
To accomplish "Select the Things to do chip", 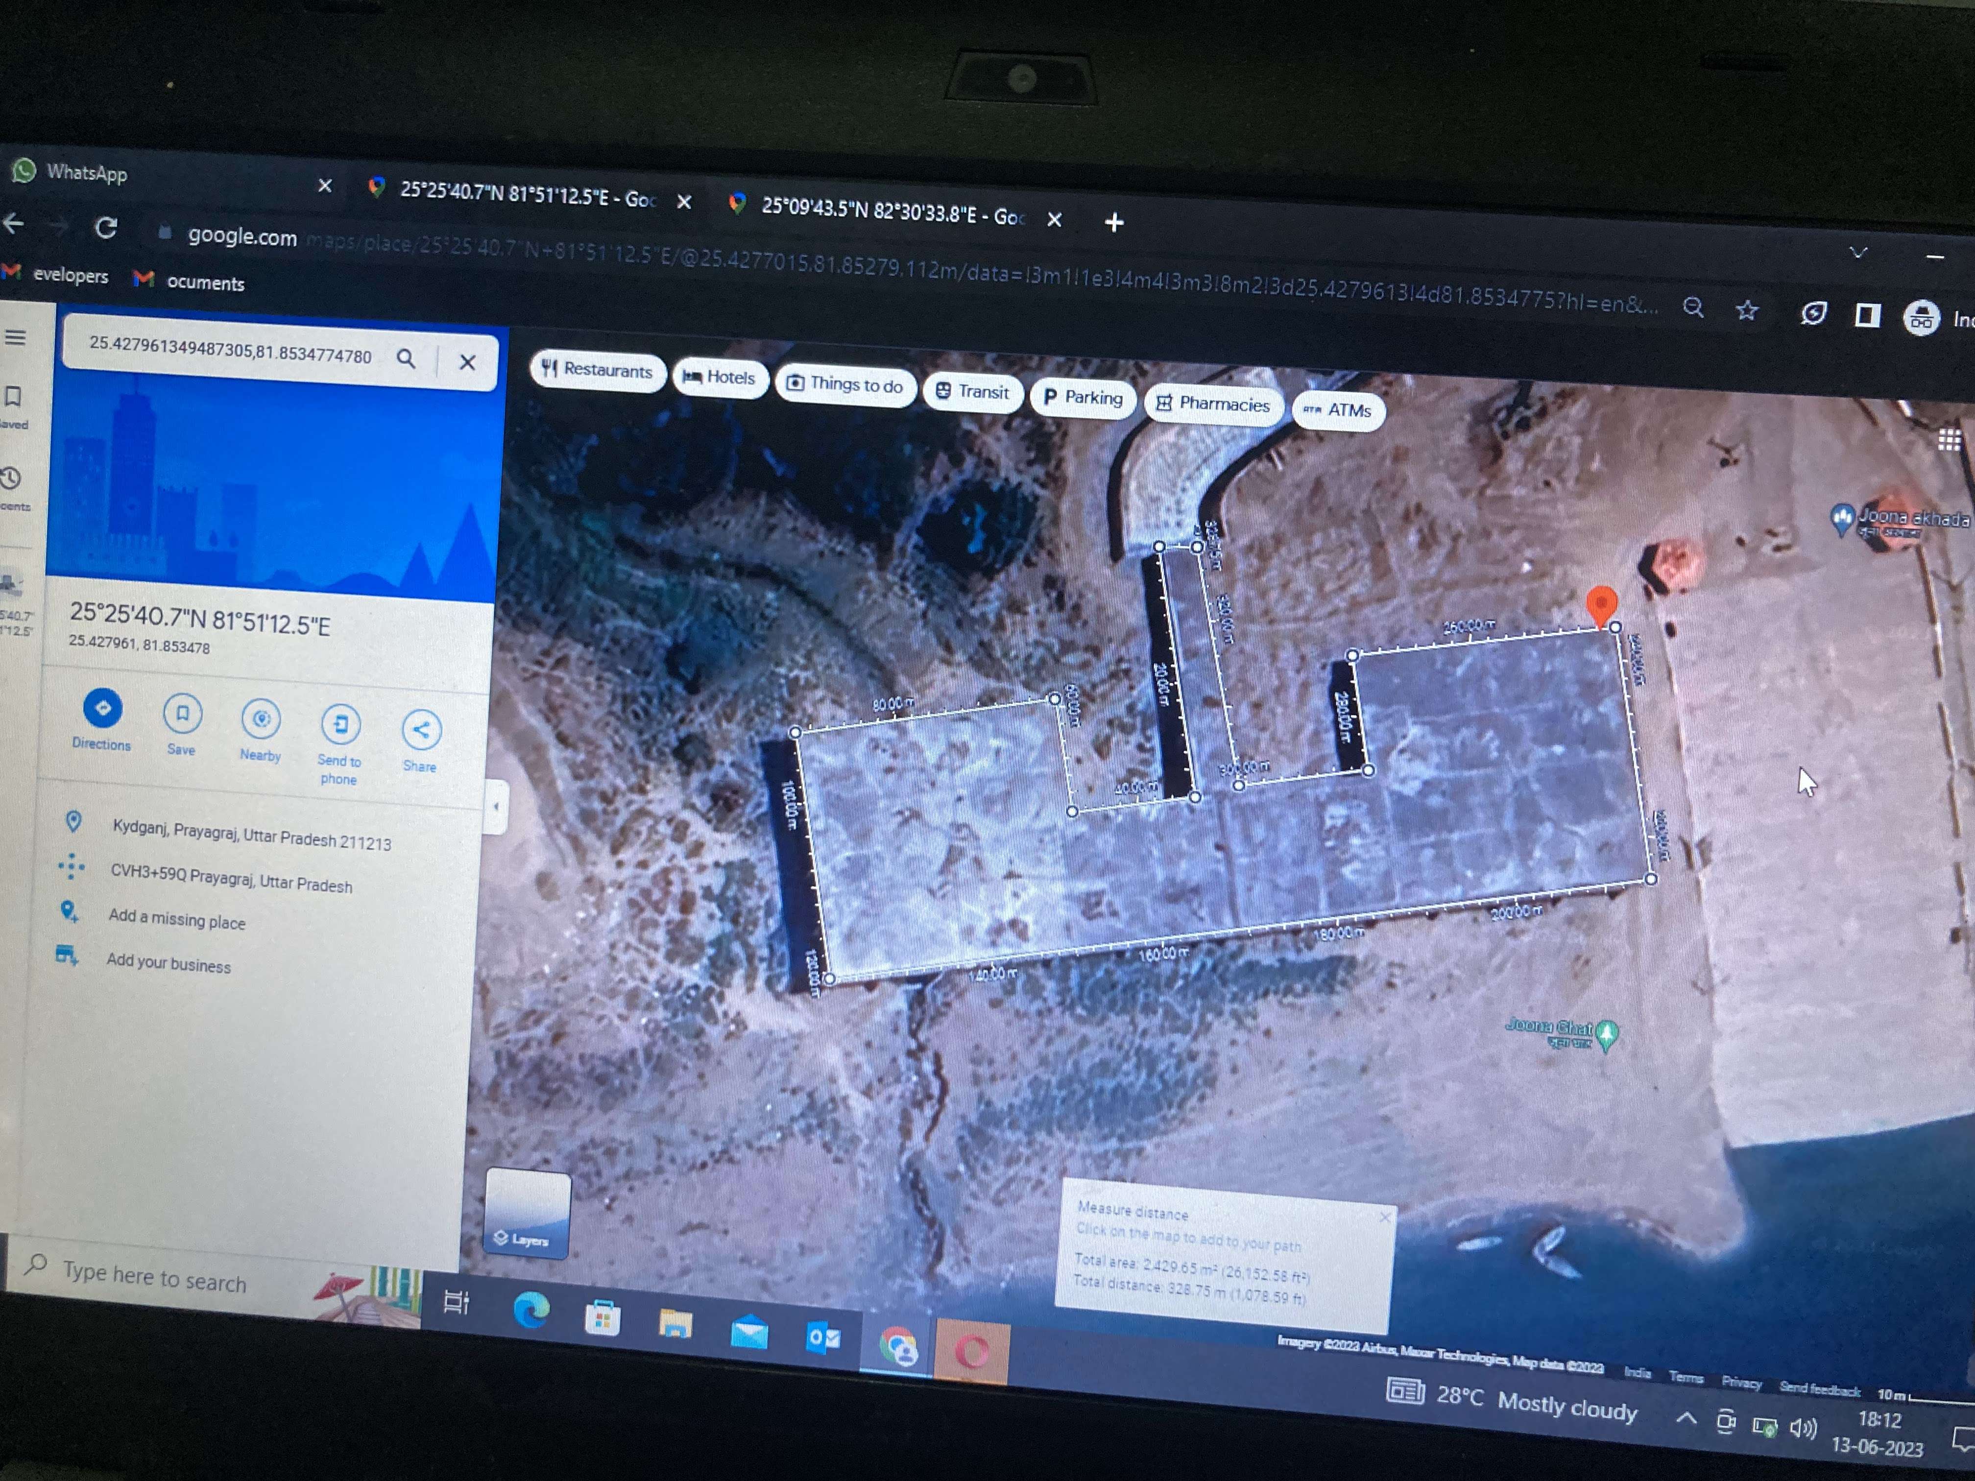I will pyautogui.click(x=844, y=384).
